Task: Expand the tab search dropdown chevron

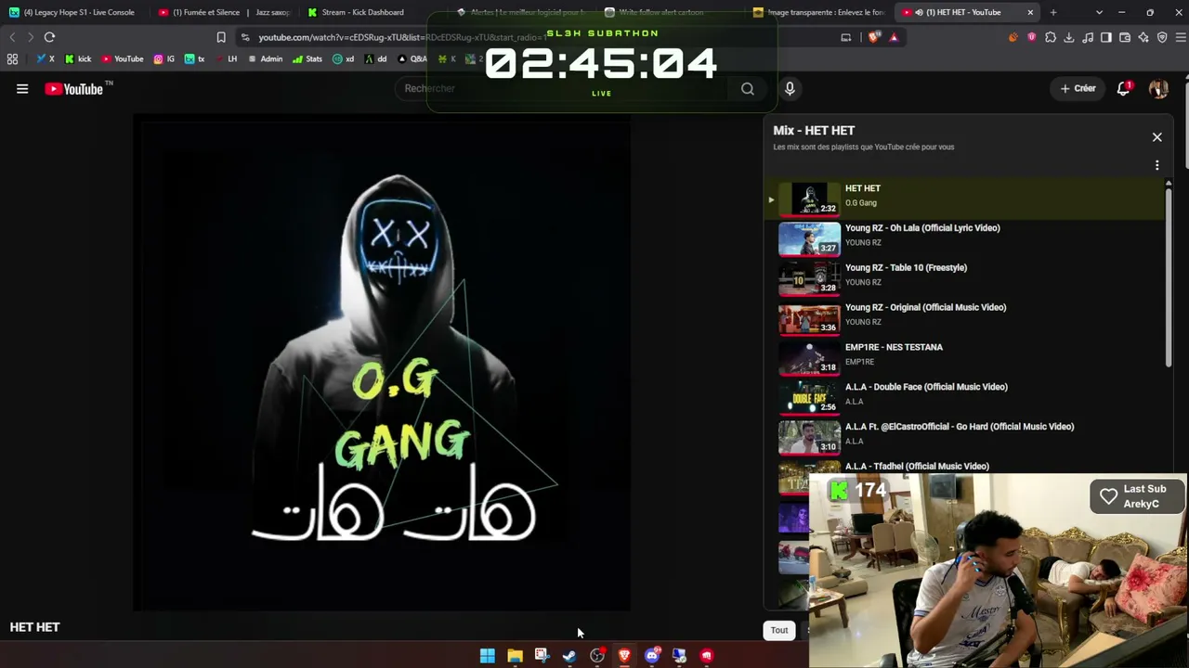Action: point(1099,12)
